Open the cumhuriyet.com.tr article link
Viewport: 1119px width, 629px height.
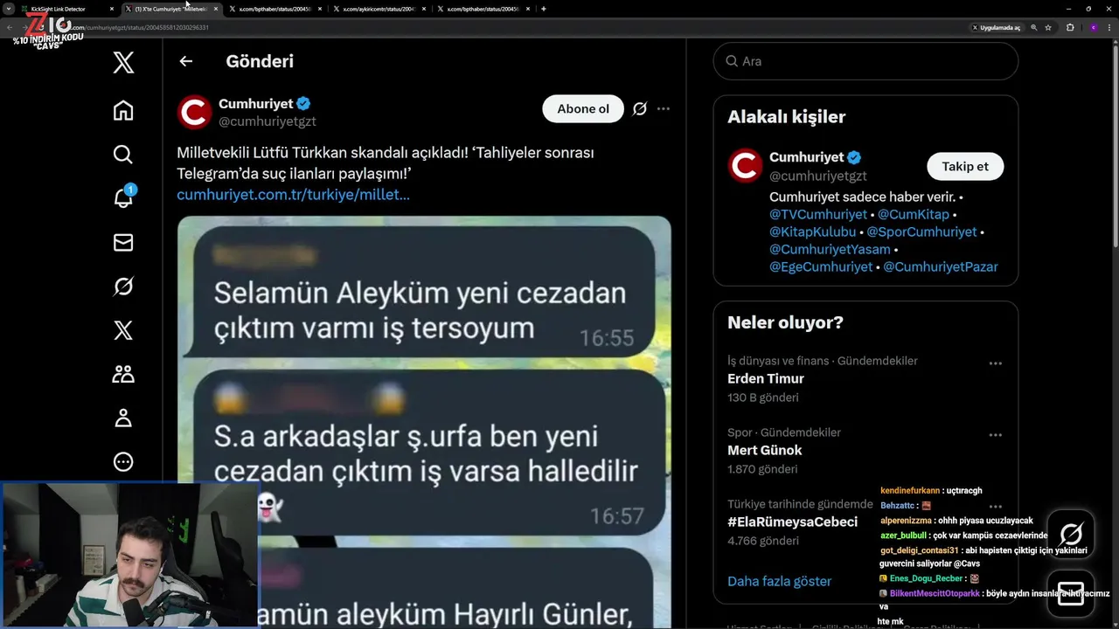coord(293,194)
